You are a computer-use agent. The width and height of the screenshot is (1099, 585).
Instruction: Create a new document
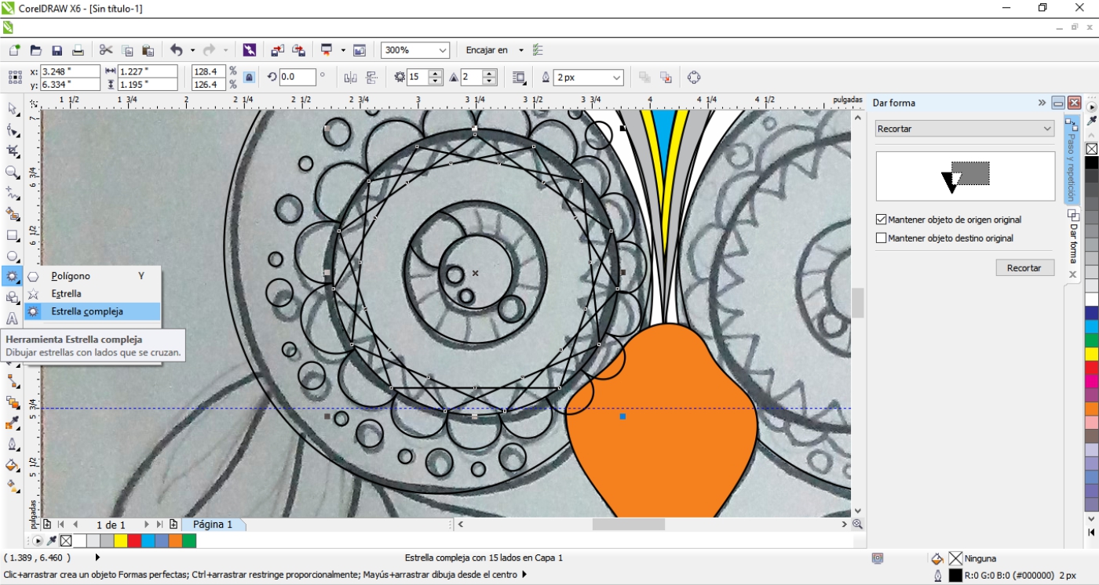pos(14,50)
